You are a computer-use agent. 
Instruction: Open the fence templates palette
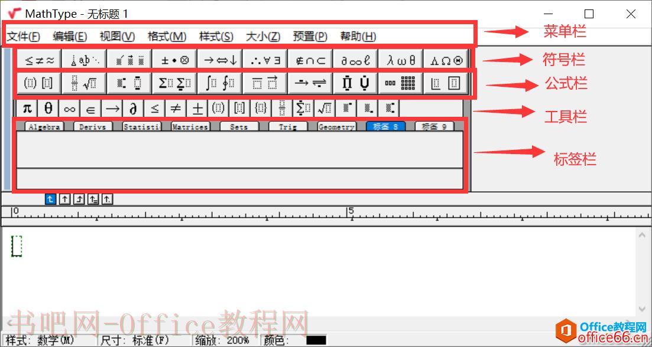[40, 83]
